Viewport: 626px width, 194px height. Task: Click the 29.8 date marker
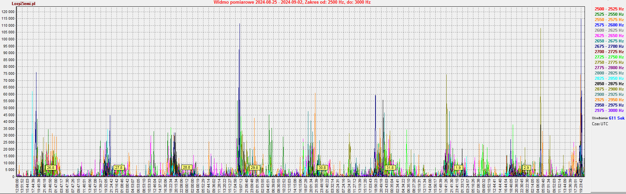coord(254,168)
